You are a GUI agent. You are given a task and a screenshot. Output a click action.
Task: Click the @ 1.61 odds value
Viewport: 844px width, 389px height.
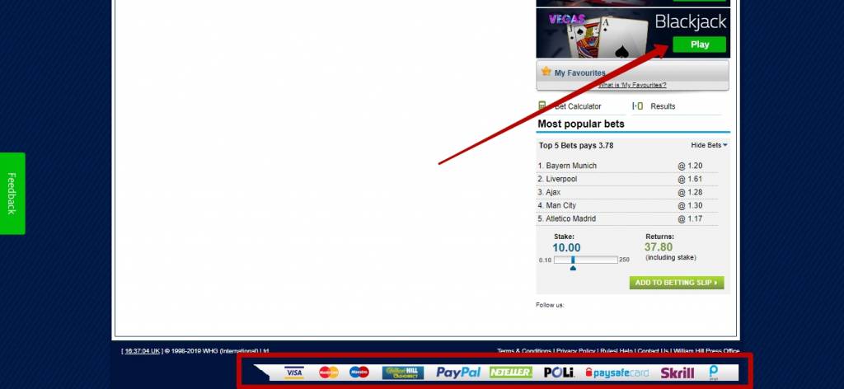(690, 179)
